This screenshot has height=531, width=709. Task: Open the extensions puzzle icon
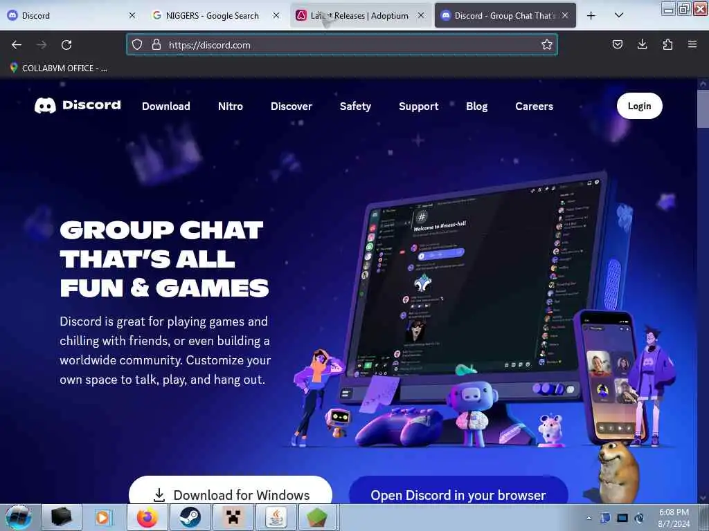pyautogui.click(x=667, y=44)
